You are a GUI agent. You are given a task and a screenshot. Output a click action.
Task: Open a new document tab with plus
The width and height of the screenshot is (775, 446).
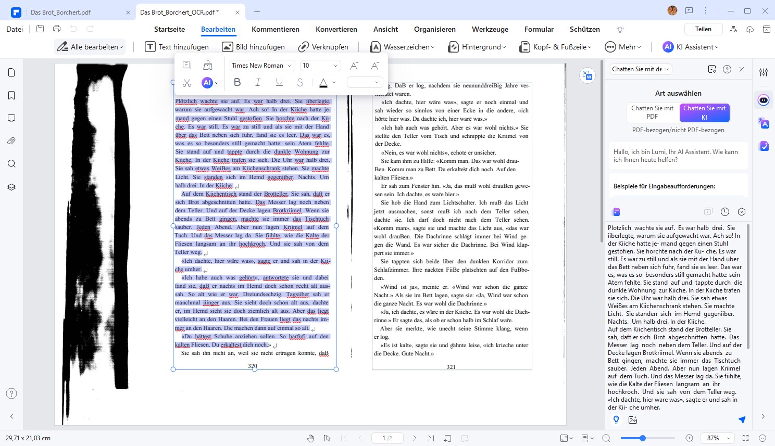click(257, 11)
